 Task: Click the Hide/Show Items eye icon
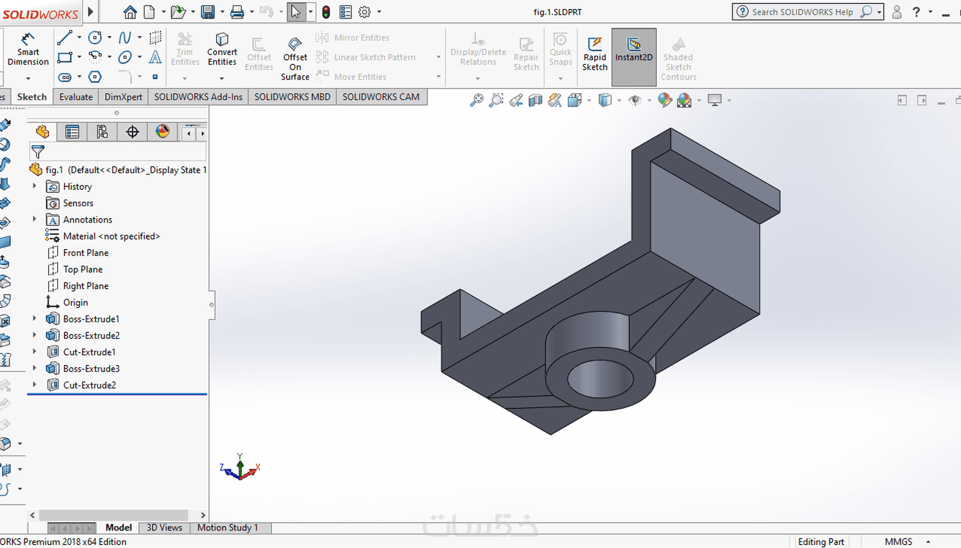point(635,101)
